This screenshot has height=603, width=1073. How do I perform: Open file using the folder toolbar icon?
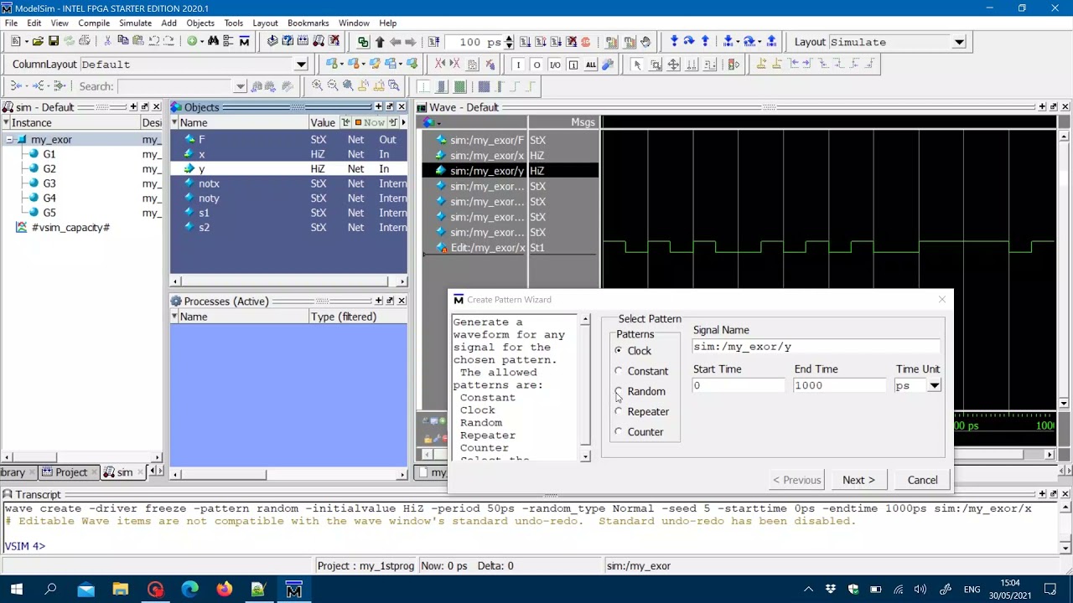[38, 42]
